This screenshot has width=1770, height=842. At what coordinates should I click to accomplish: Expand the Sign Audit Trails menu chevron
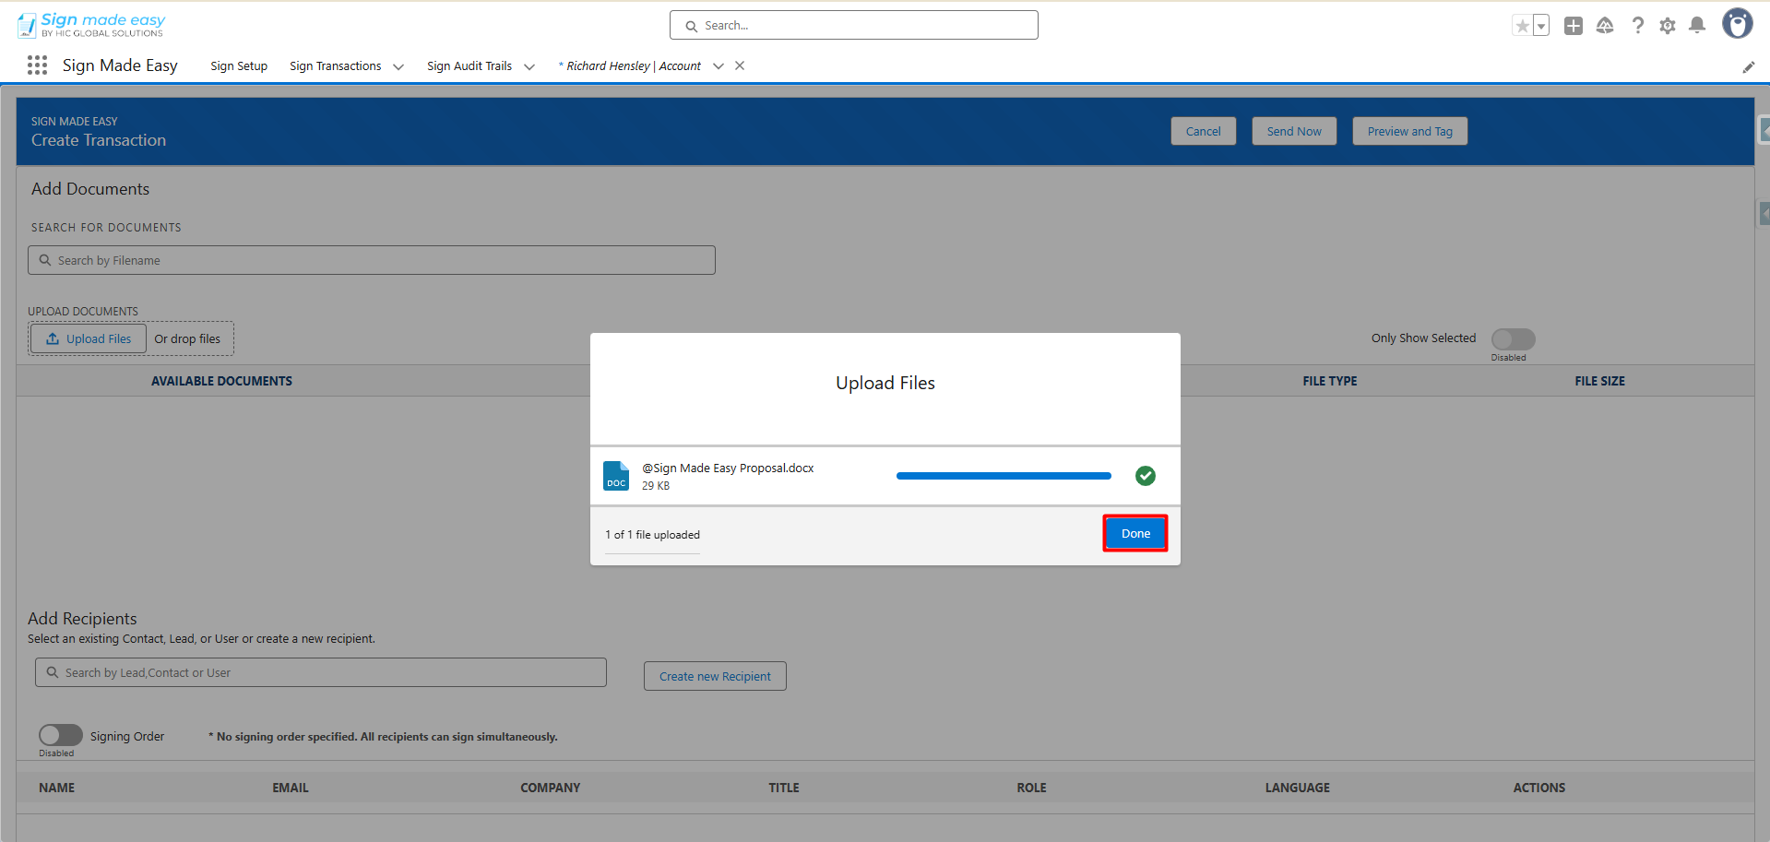tap(529, 66)
